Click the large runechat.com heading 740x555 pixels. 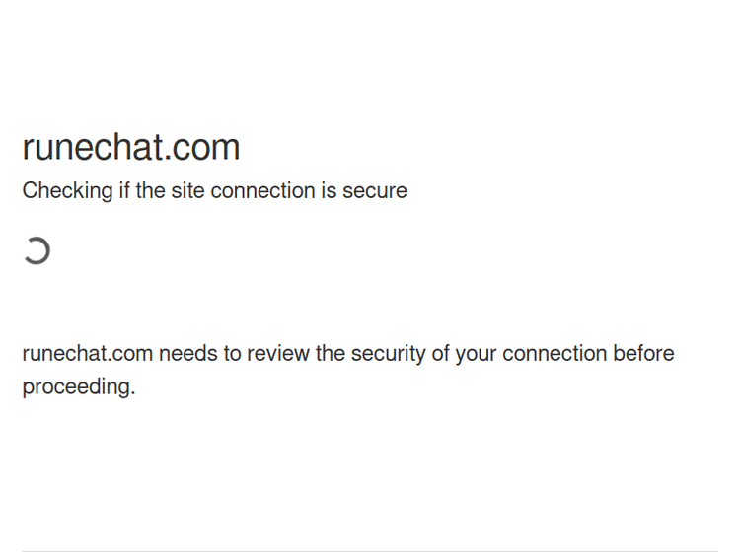pyautogui.click(x=131, y=148)
